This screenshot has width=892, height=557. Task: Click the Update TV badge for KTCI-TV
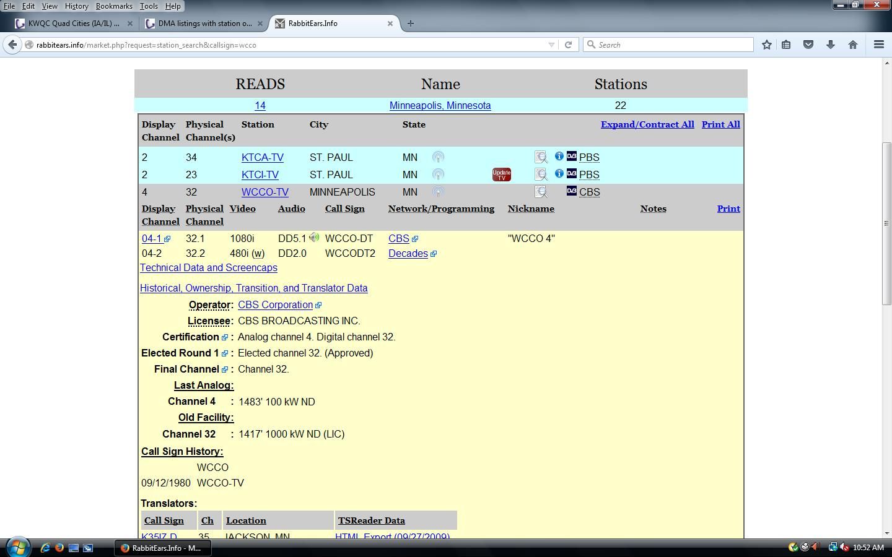502,175
